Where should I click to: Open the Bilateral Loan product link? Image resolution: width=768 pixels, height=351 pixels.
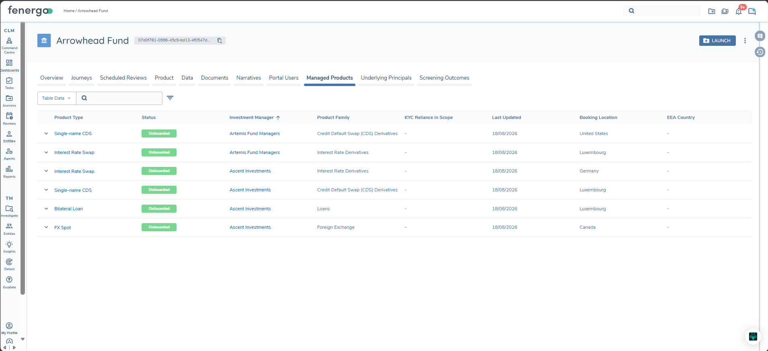[69, 209]
